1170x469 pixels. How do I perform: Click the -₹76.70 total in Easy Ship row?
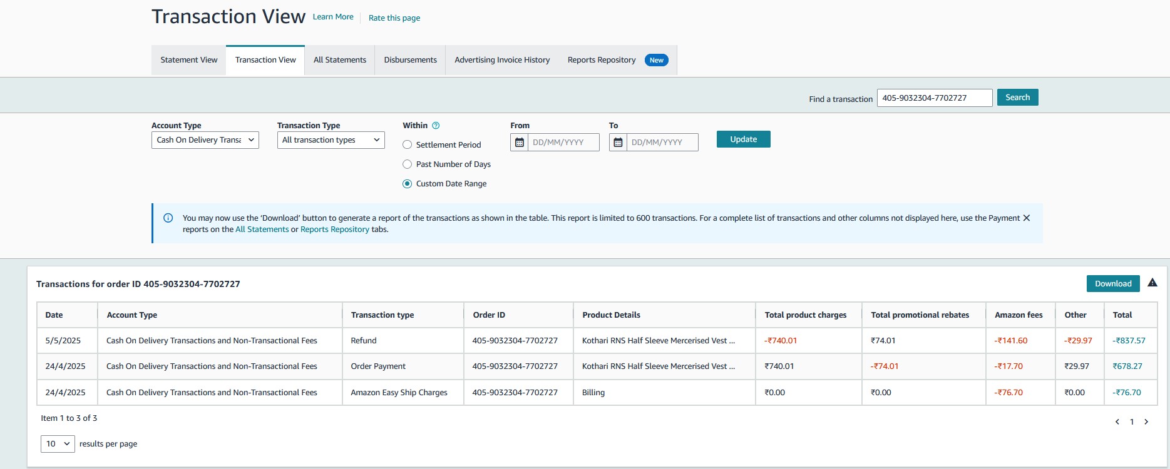[1127, 393]
